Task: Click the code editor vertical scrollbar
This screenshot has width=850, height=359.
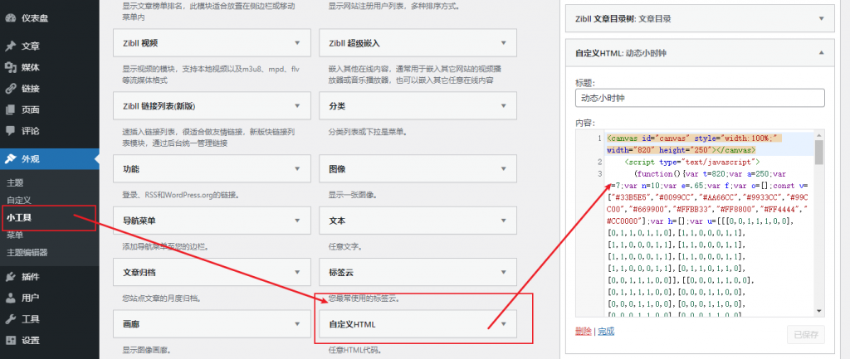Action: click(x=818, y=153)
